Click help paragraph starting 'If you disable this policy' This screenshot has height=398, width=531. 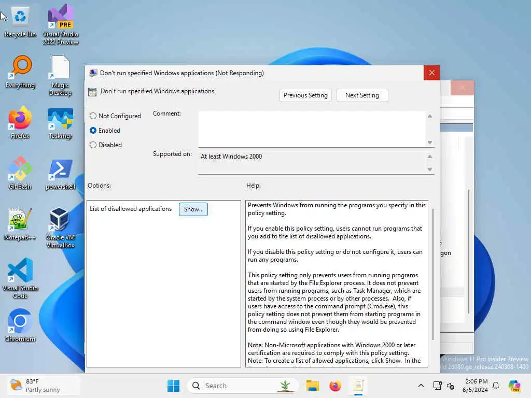click(335, 256)
